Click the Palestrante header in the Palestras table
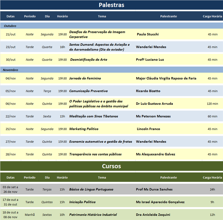The height and width of the screenshot is (220, 223). click(x=168, y=16)
